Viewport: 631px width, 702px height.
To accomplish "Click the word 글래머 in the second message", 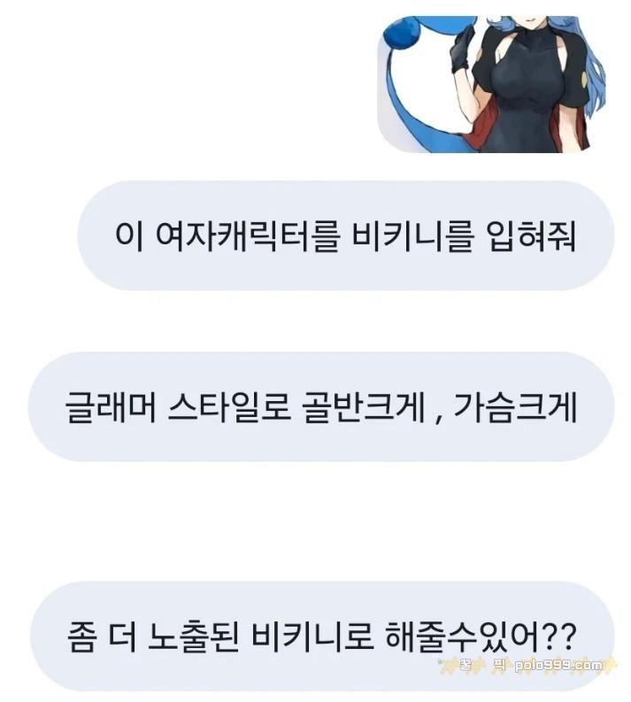I will coord(111,406).
